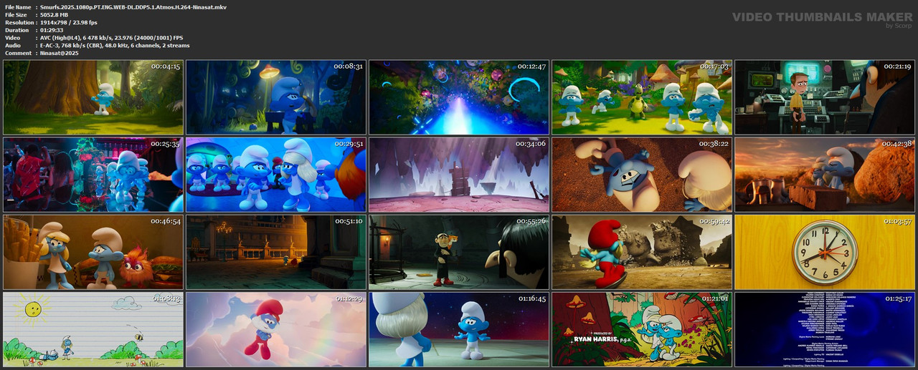
Task: Click the Duration label
Action: [x=16, y=30]
